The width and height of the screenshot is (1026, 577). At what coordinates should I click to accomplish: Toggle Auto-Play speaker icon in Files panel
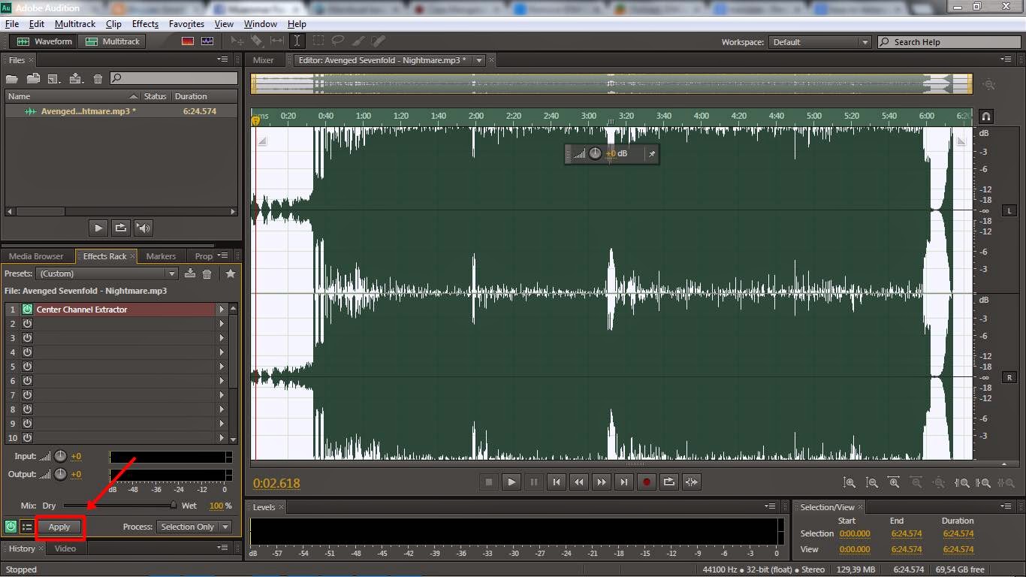pyautogui.click(x=143, y=228)
